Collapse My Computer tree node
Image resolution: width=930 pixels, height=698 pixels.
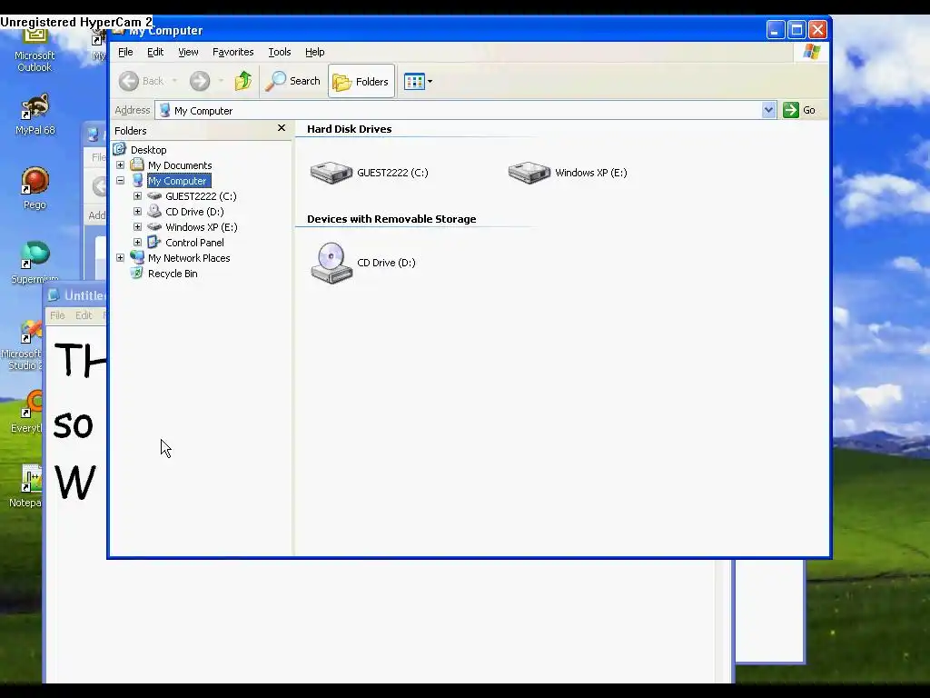coord(121,181)
